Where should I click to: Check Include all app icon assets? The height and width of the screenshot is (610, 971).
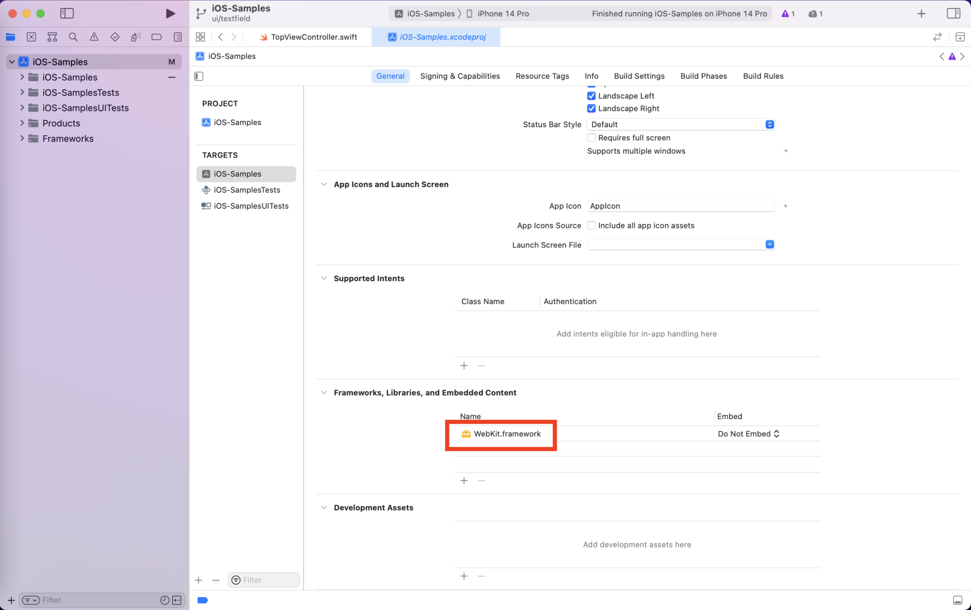(x=591, y=225)
